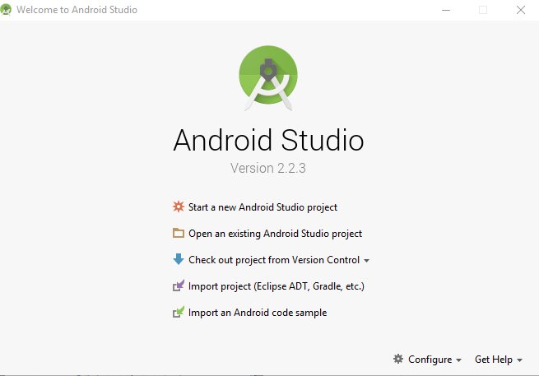
Task: Close the Welcome to Android Studio window
Action: click(521, 10)
